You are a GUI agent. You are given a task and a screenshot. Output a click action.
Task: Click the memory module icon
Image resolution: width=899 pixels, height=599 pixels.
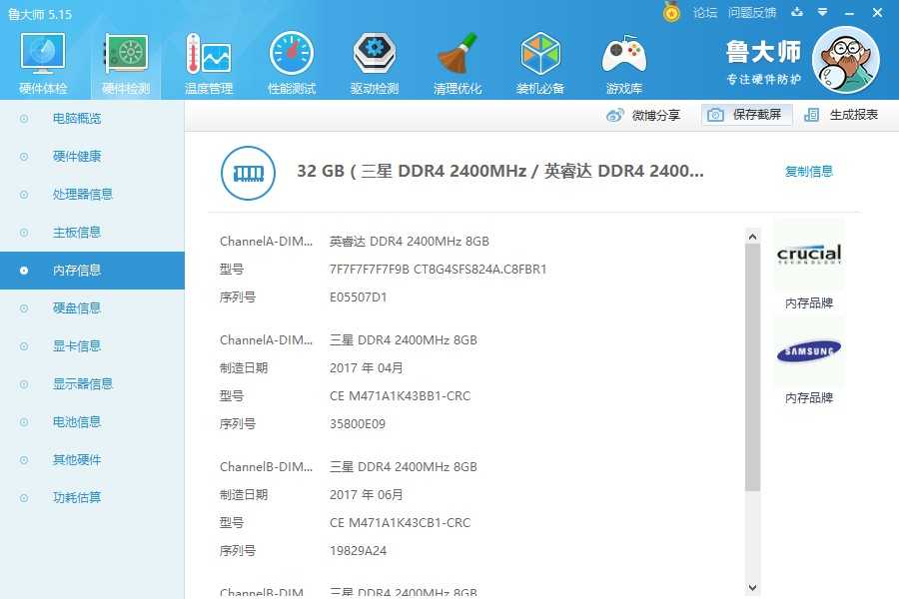pos(249,173)
